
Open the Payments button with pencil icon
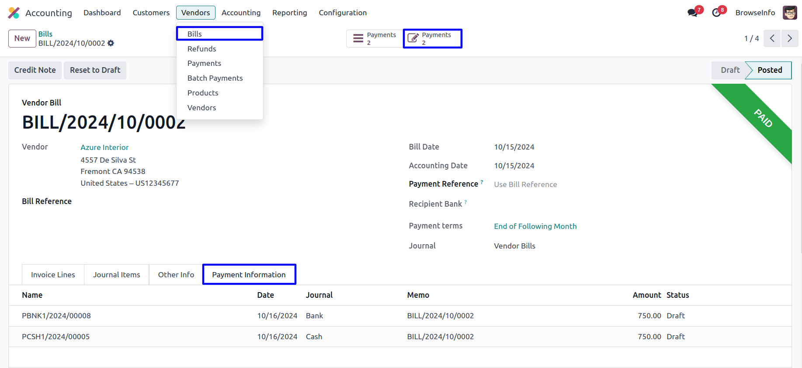pos(432,38)
